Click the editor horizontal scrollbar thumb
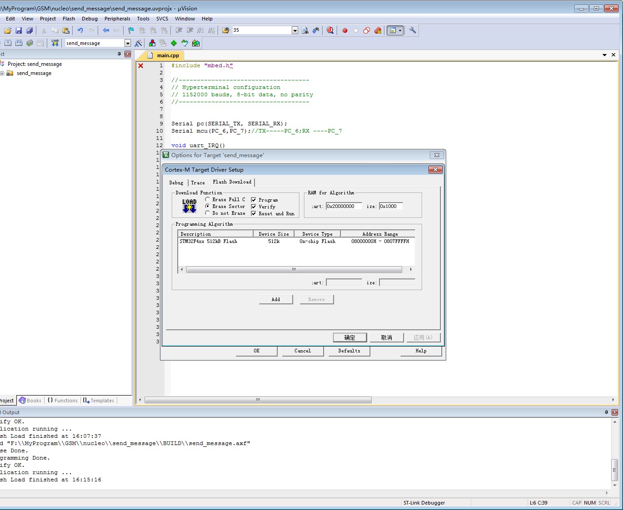This screenshot has height=510, width=623. point(258,400)
